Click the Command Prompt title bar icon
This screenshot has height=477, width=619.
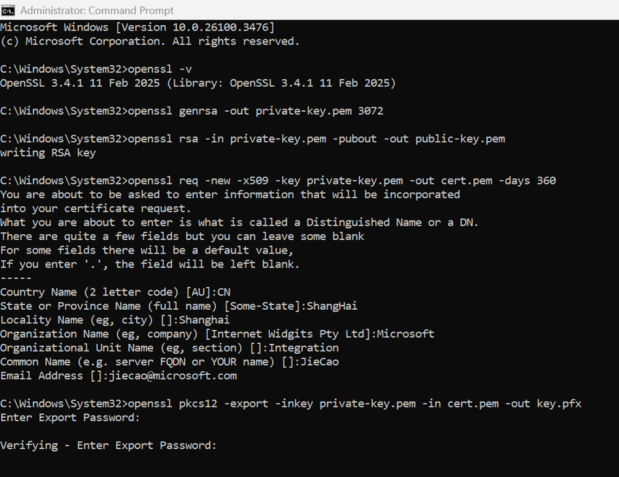click(x=7, y=11)
